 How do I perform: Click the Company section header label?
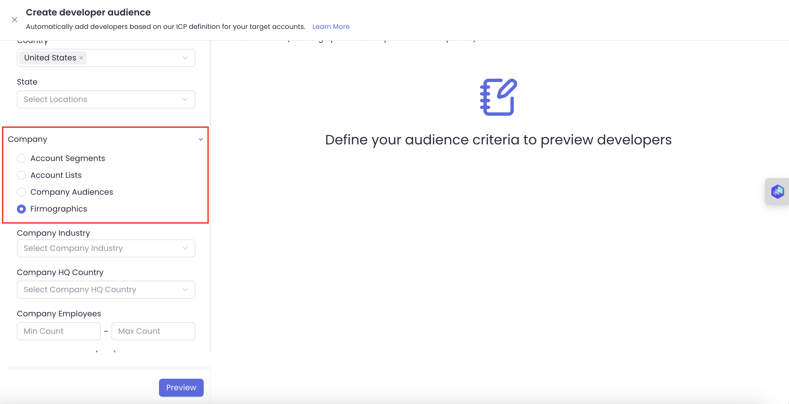click(x=28, y=139)
